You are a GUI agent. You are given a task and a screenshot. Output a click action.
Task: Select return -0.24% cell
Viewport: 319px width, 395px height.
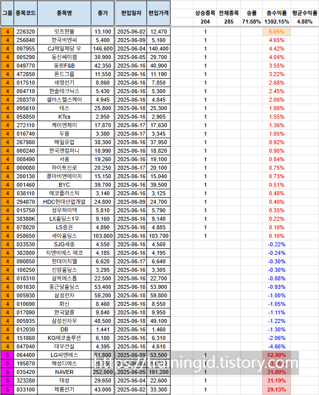tap(276, 253)
